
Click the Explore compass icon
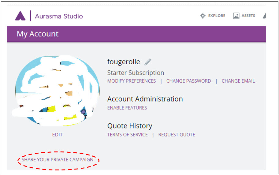click(203, 16)
